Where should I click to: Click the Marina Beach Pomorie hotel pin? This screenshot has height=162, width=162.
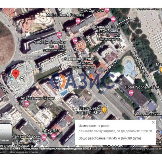pyautogui.click(x=78, y=21)
